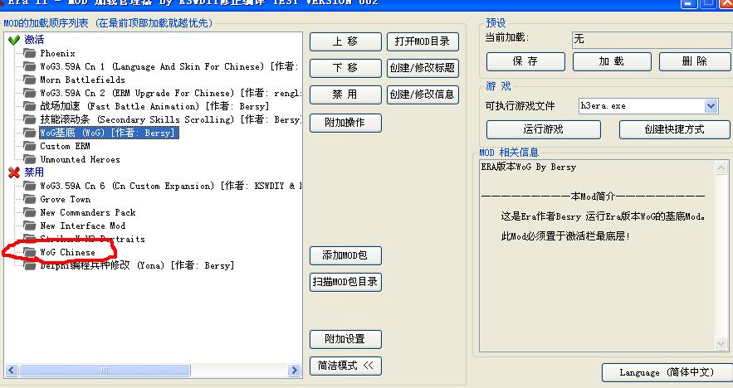Click the green checkmark icon beside 激活
This screenshot has width=733, height=388.
pyautogui.click(x=14, y=40)
